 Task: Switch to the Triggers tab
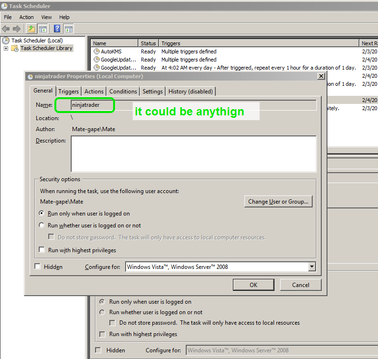[x=68, y=92]
